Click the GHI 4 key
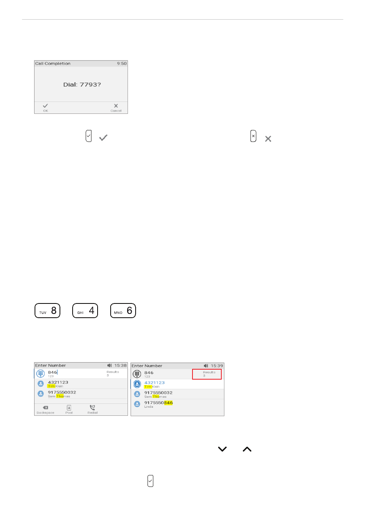365x530 pixels. click(85, 311)
